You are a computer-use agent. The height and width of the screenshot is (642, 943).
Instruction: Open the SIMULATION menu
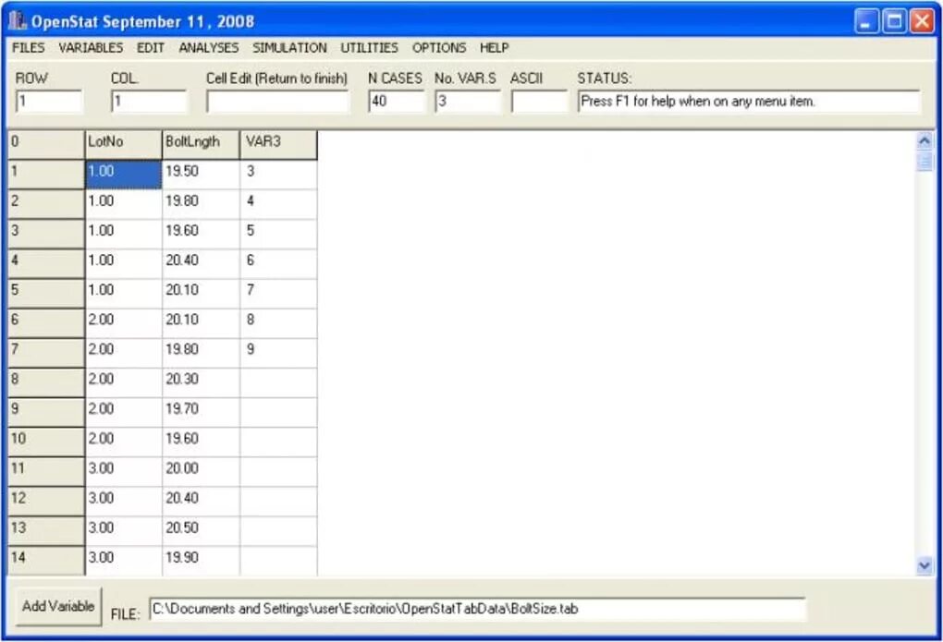pos(289,47)
